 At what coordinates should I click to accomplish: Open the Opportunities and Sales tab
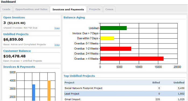click(31, 9)
